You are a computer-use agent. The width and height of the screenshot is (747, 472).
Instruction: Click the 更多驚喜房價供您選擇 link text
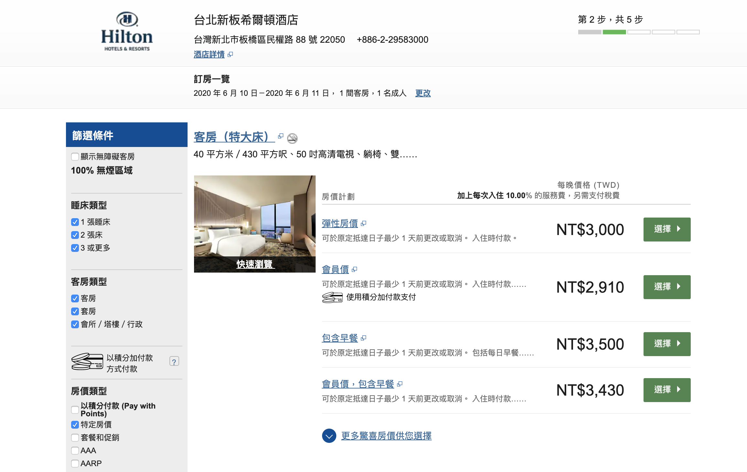coord(386,436)
